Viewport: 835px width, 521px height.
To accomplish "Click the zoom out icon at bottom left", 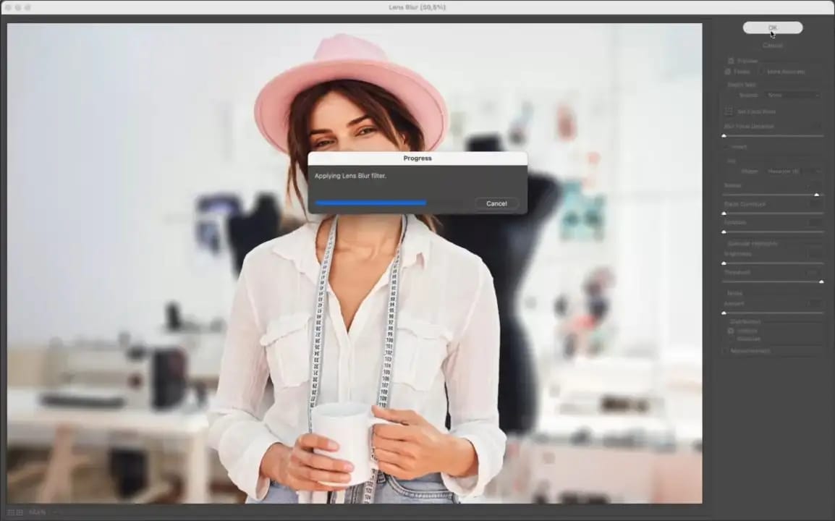I will click(10, 512).
